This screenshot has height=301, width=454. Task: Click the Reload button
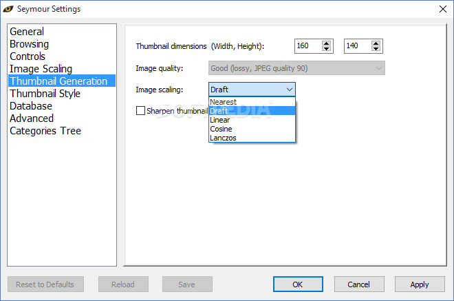[123, 284]
